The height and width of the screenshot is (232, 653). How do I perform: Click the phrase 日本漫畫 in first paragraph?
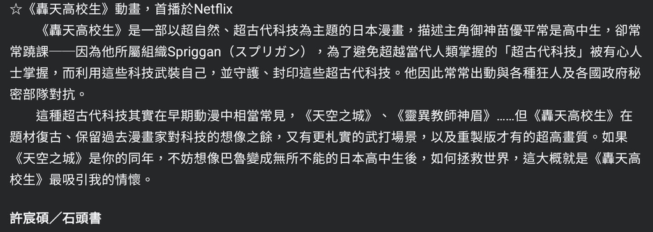click(x=378, y=31)
